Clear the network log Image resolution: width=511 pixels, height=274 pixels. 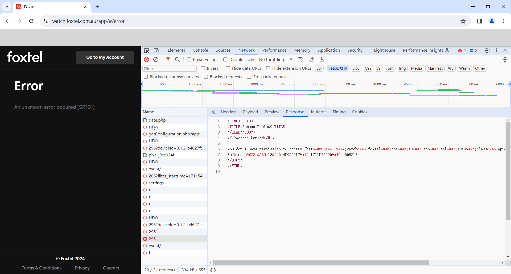pos(156,60)
